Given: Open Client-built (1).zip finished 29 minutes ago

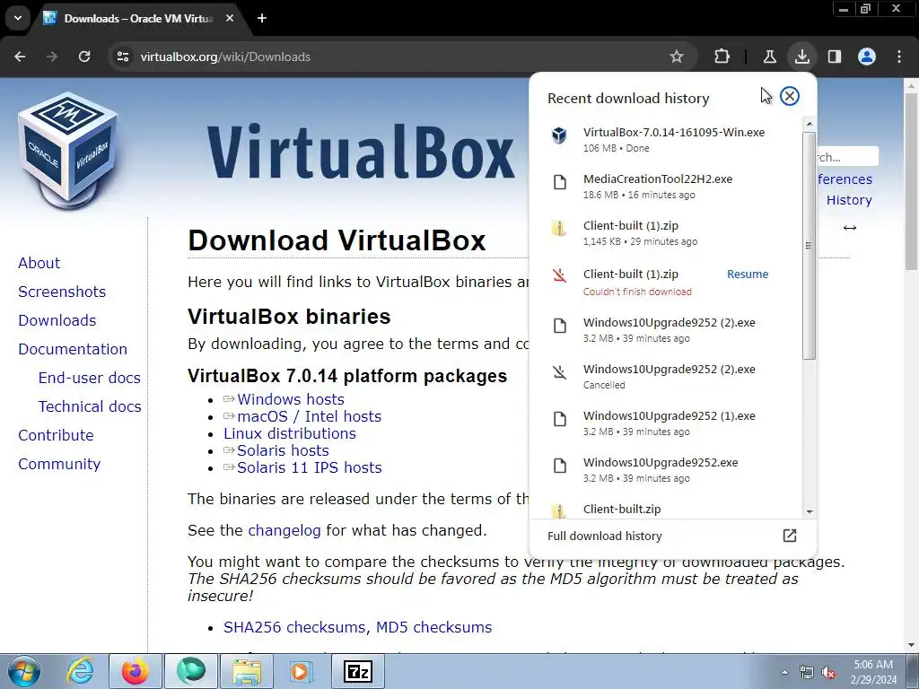Looking at the screenshot, I should point(665,232).
